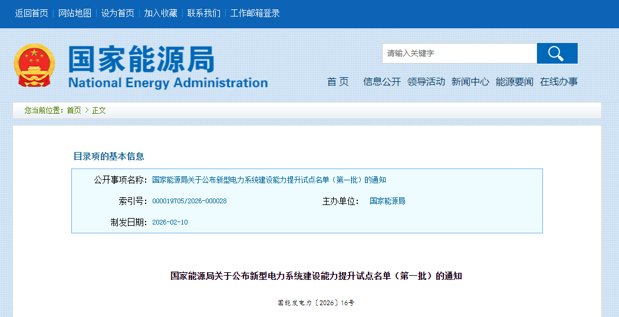Open 联系我们 contact link
This screenshot has width=619, height=317.
(203, 13)
